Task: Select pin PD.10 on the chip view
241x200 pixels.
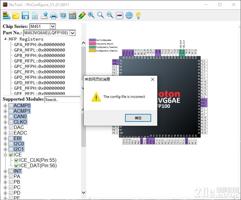Action: click(204, 133)
